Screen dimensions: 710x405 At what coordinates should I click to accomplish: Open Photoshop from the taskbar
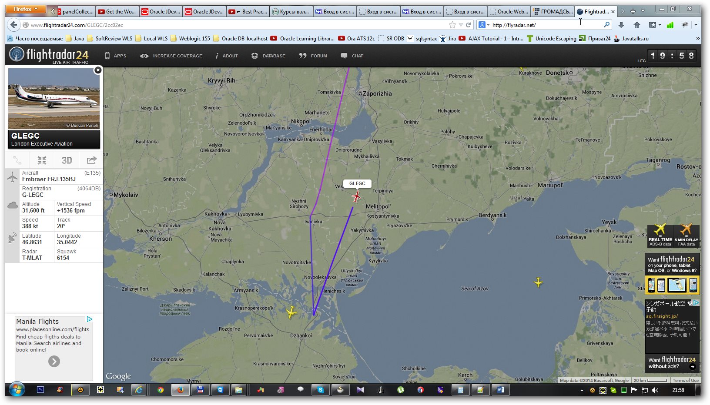click(40, 390)
